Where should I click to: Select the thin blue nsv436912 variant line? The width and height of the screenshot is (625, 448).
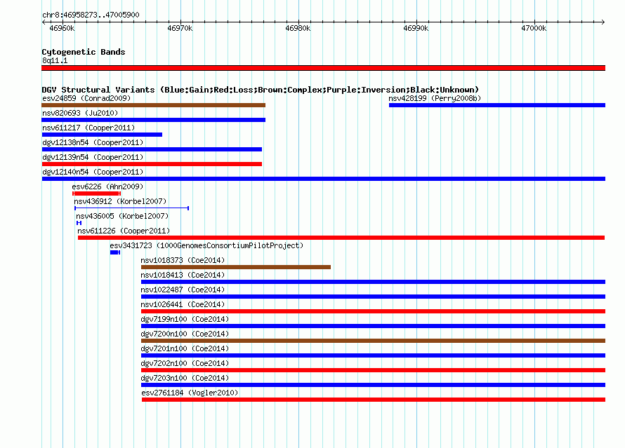tap(131, 208)
